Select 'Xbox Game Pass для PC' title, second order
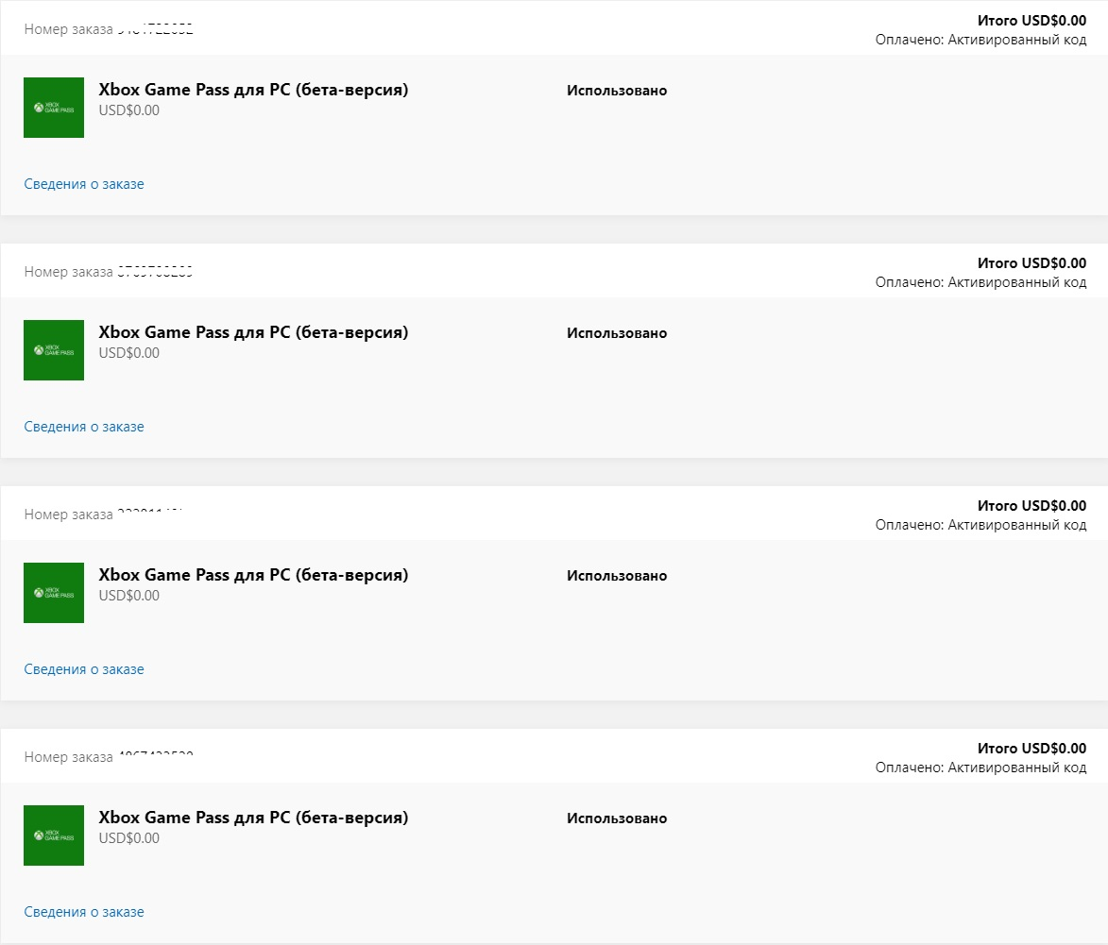This screenshot has width=1108, height=945. (x=253, y=332)
